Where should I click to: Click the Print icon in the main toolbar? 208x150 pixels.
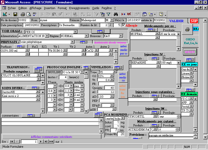click(x=23, y=14)
